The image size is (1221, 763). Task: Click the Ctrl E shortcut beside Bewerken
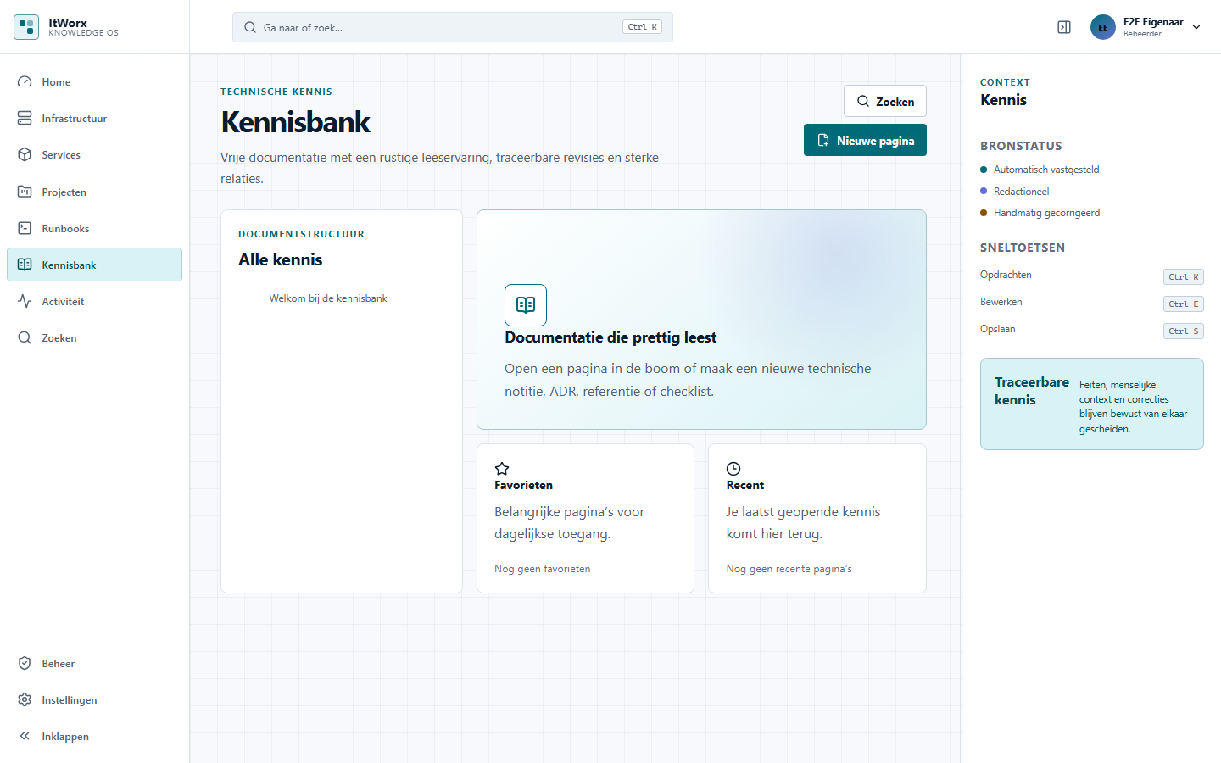click(1184, 304)
